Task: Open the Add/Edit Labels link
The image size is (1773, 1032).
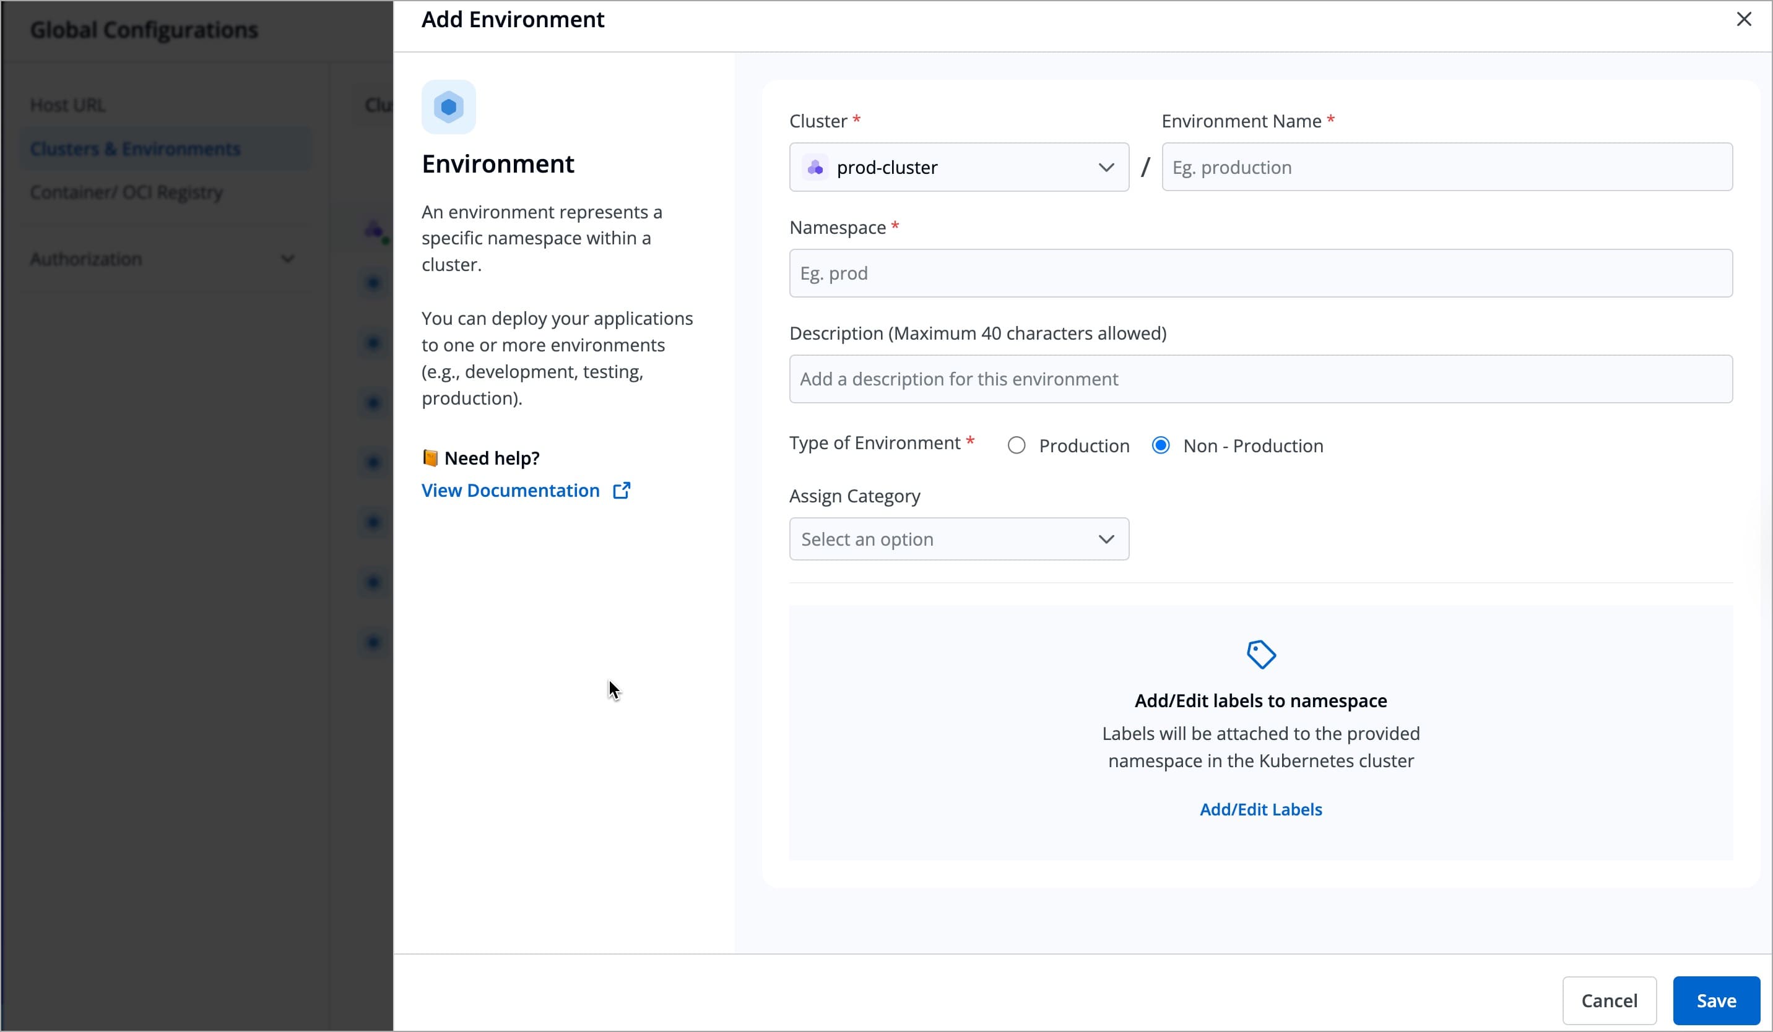Action: click(1260, 809)
